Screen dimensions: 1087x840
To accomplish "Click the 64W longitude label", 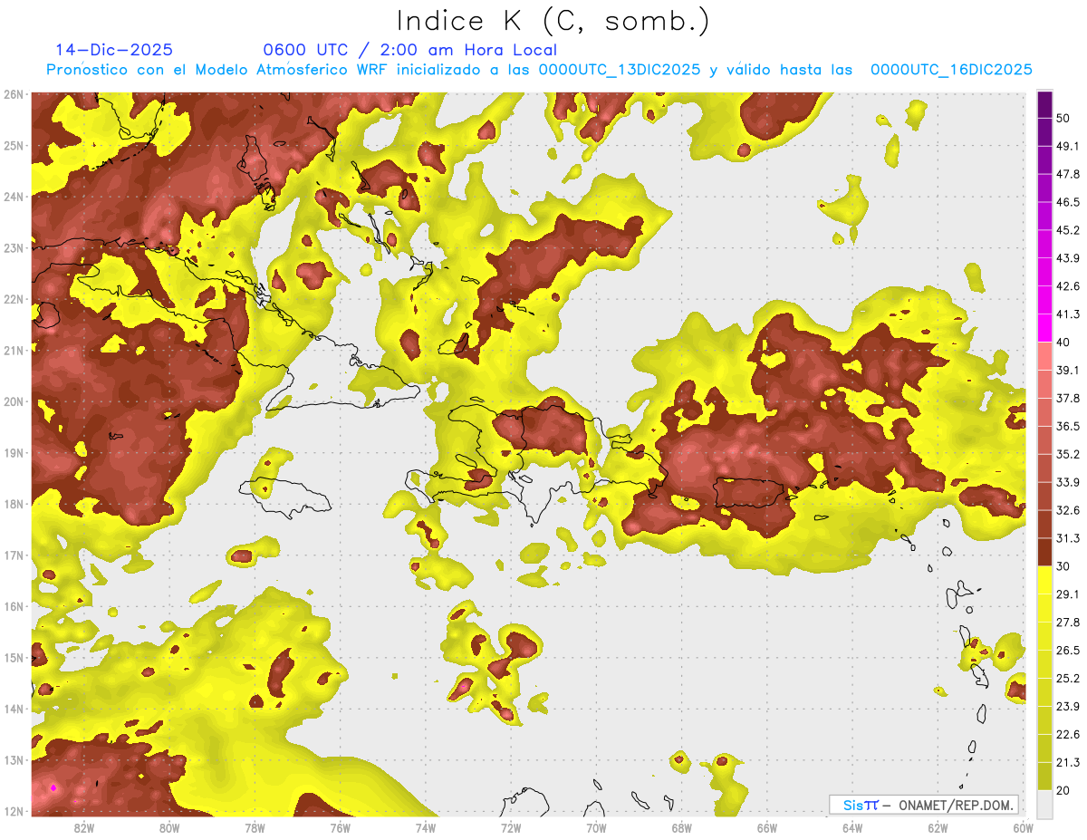I will pyautogui.click(x=852, y=827).
